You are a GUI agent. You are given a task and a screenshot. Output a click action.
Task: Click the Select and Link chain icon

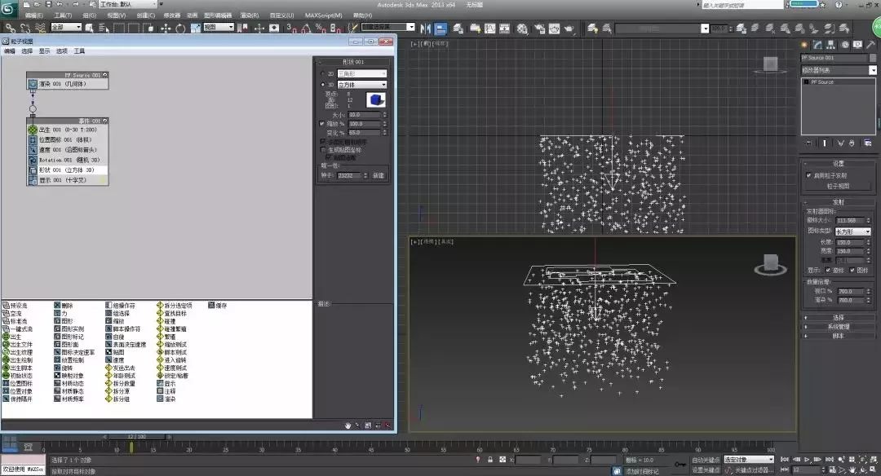(x=10, y=28)
